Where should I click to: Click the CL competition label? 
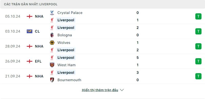click(37, 31)
